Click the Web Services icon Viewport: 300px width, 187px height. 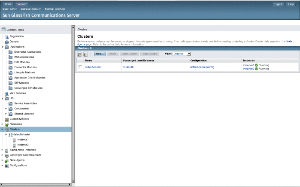click(7, 93)
